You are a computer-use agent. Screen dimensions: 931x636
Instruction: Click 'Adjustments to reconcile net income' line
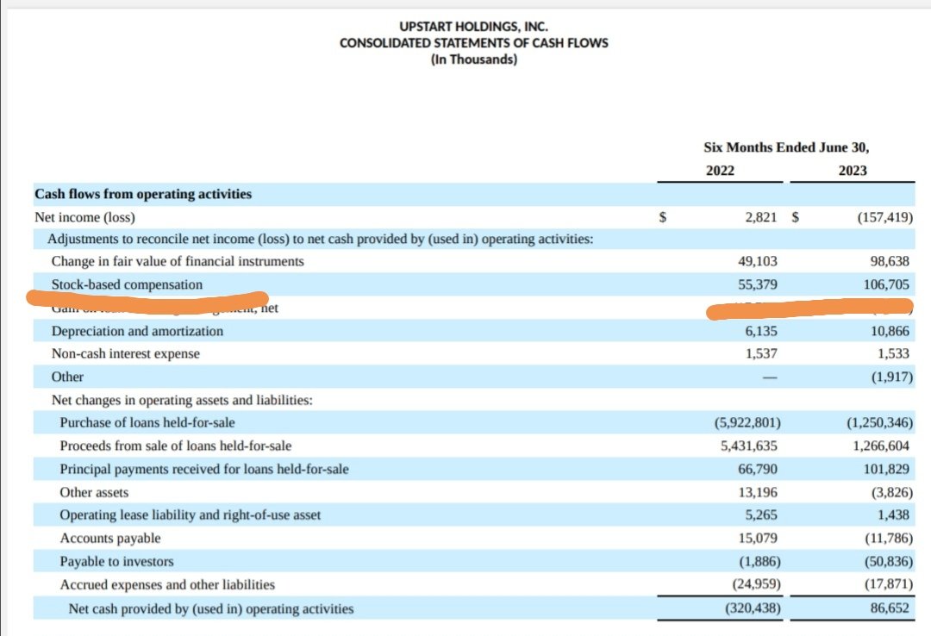(320, 240)
